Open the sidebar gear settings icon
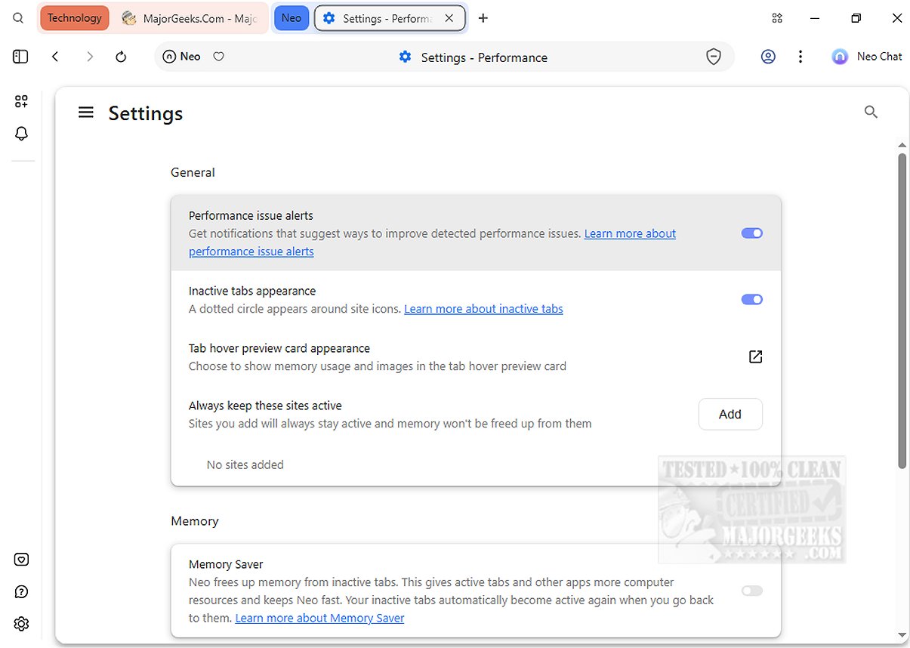Screen dimensions: 910x648 pyautogui.click(x=21, y=624)
